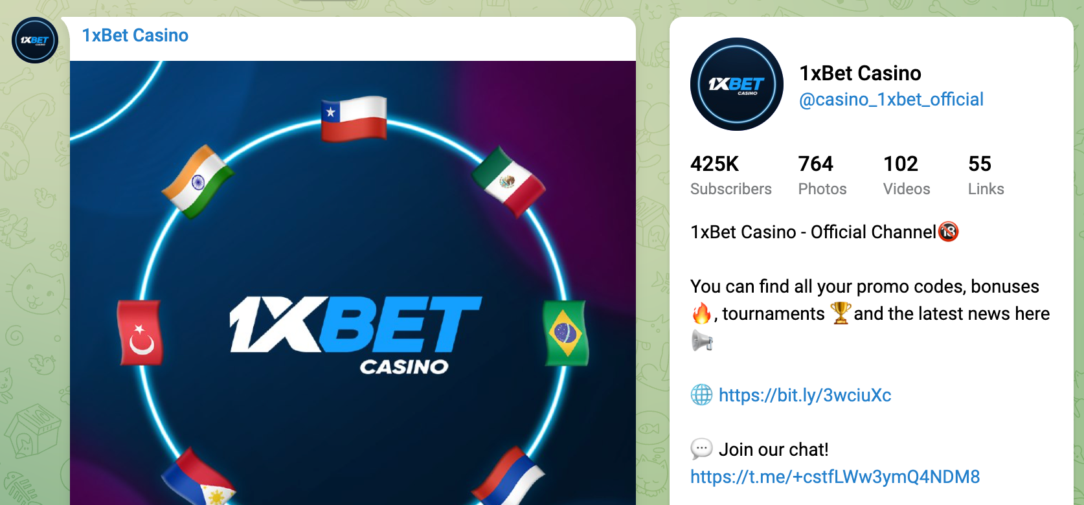Screen dimensions: 1084x505
Task: Click the Turkey flag on the ring
Action: pyautogui.click(x=140, y=333)
